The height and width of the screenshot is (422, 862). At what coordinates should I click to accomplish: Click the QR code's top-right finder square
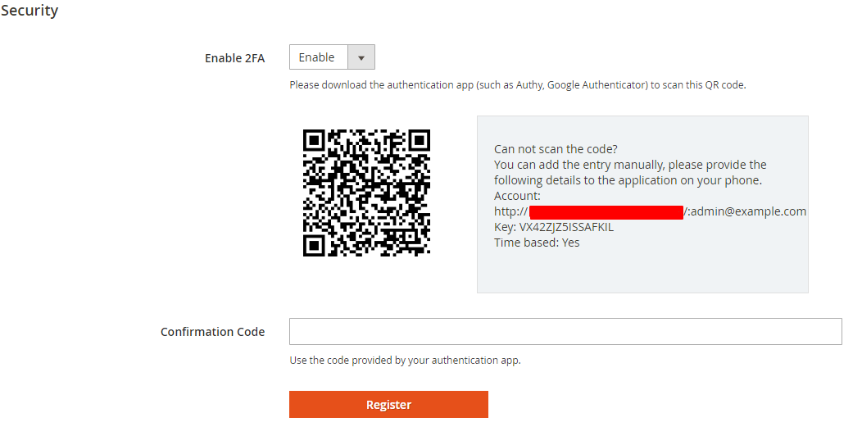click(419, 140)
